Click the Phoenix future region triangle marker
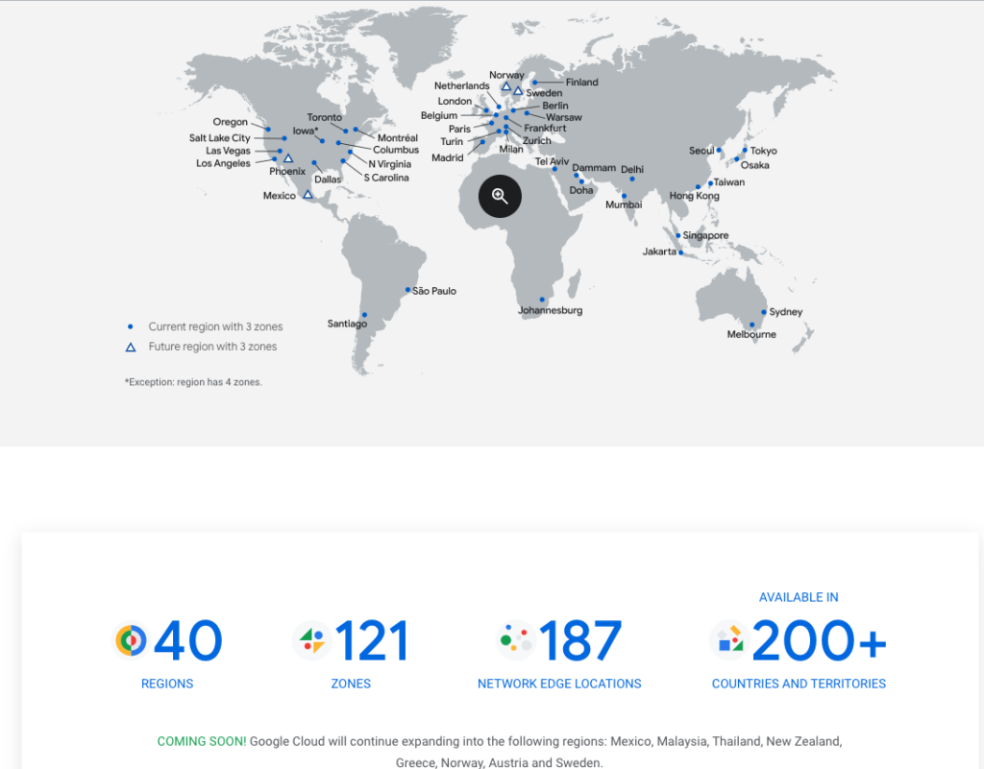Screen dimensions: 984x769 point(288,158)
